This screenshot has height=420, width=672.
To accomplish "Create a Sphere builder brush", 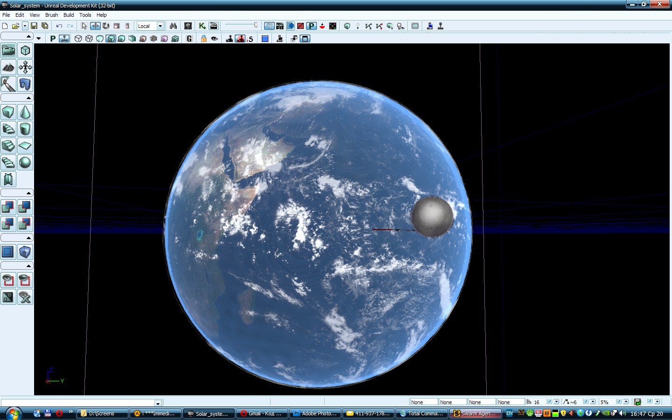I will [25, 162].
